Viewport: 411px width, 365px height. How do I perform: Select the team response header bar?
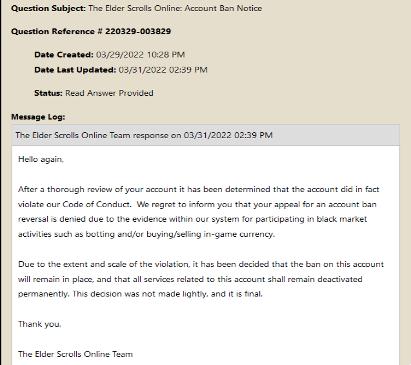coord(205,135)
